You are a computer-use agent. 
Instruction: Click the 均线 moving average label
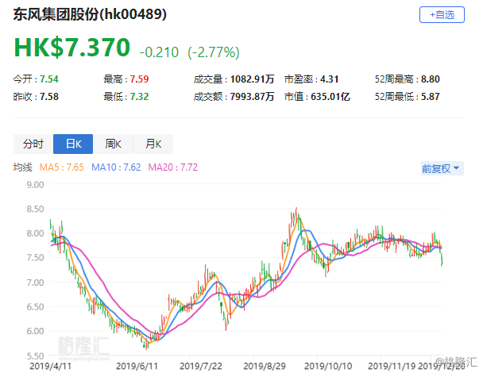point(23,167)
